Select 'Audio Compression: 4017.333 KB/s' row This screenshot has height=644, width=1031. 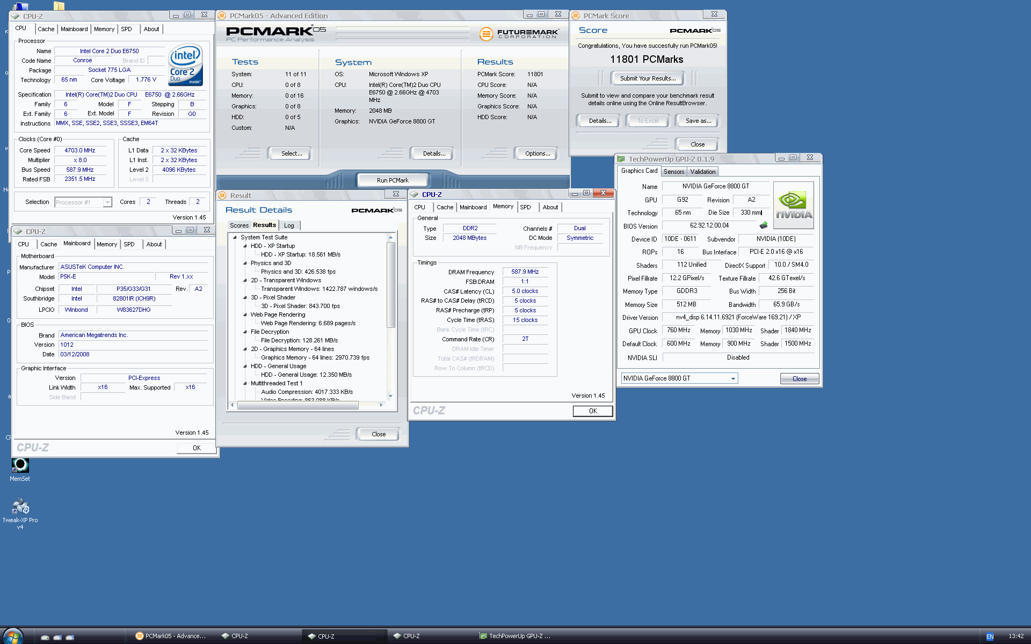click(307, 392)
